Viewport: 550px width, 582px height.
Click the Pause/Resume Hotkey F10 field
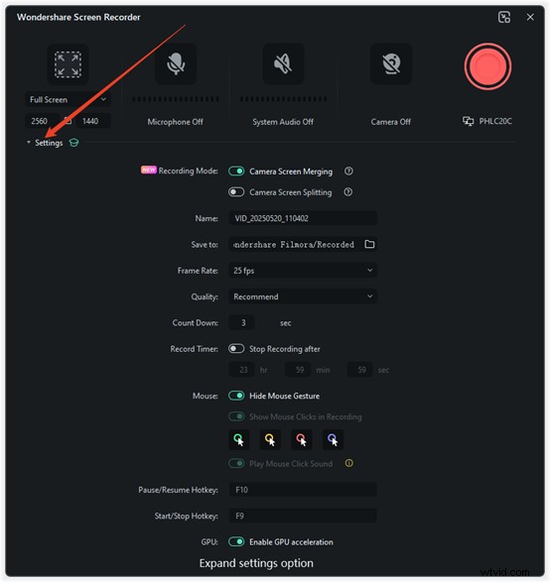303,490
